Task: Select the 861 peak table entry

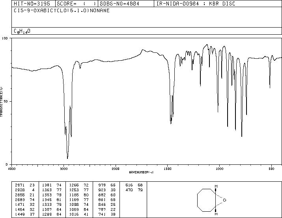Action: tap(107, 199)
